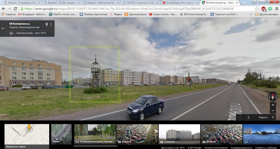The image size is (280, 149).
Task: Go forward with the browser forward arrow
Action: pos(10,9)
